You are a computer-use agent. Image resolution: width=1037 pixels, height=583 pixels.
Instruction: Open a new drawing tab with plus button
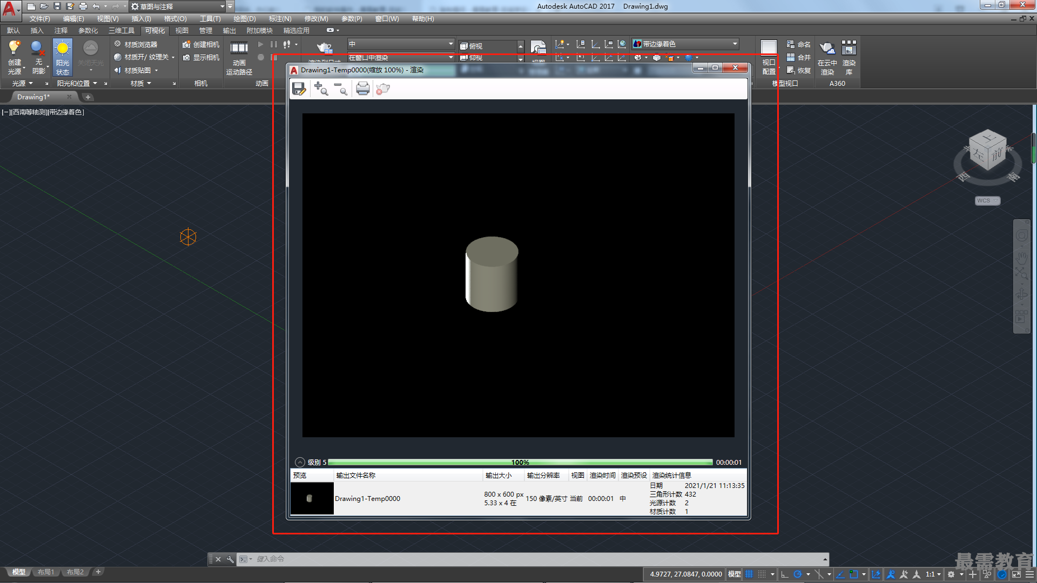[x=87, y=97]
